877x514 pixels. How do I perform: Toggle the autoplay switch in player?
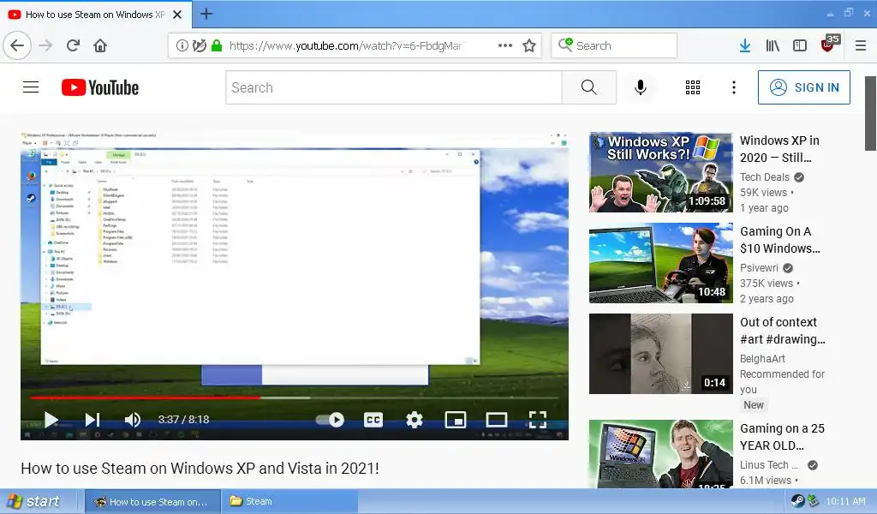330,420
